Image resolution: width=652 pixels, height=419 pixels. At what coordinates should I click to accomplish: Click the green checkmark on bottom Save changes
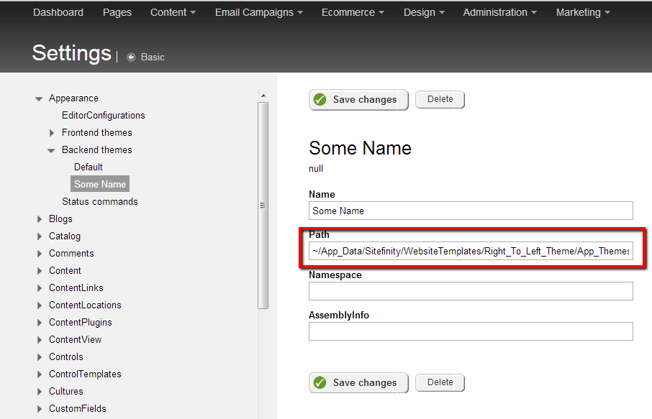pyautogui.click(x=320, y=383)
